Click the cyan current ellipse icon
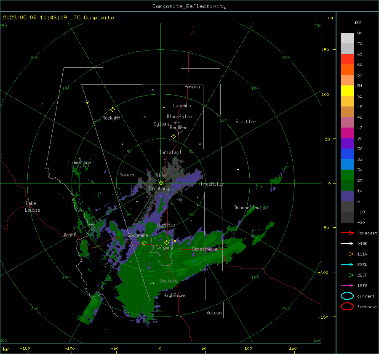 click(347, 296)
